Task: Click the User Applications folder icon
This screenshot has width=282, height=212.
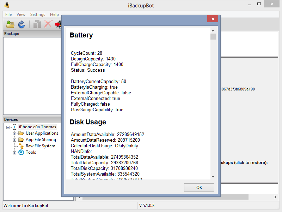Action: coord(21,133)
